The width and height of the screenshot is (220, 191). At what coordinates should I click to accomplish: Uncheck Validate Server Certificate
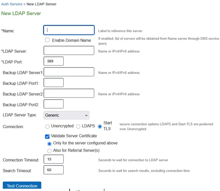click(x=47, y=136)
